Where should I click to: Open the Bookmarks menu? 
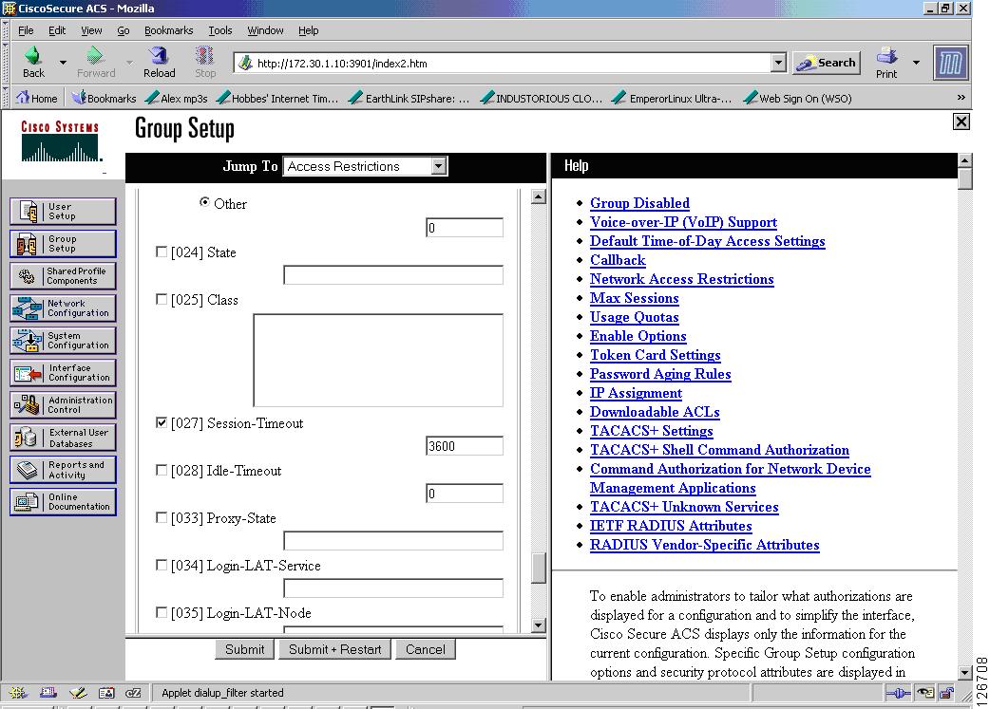pyautogui.click(x=168, y=30)
